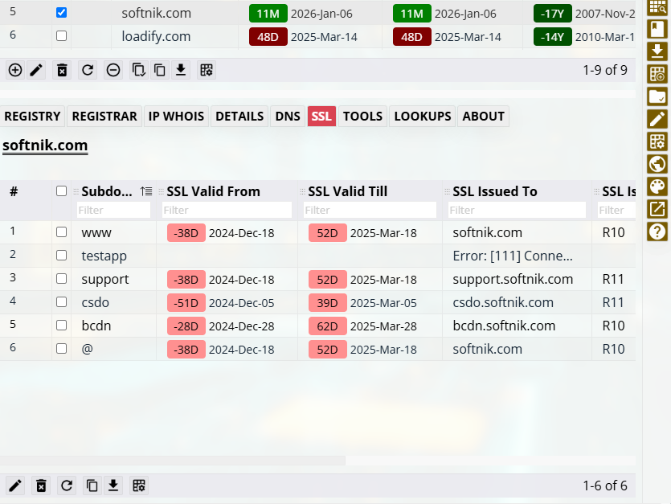Switch to the REGISTRY tab
This screenshot has width=671, height=504.
pyautogui.click(x=32, y=117)
